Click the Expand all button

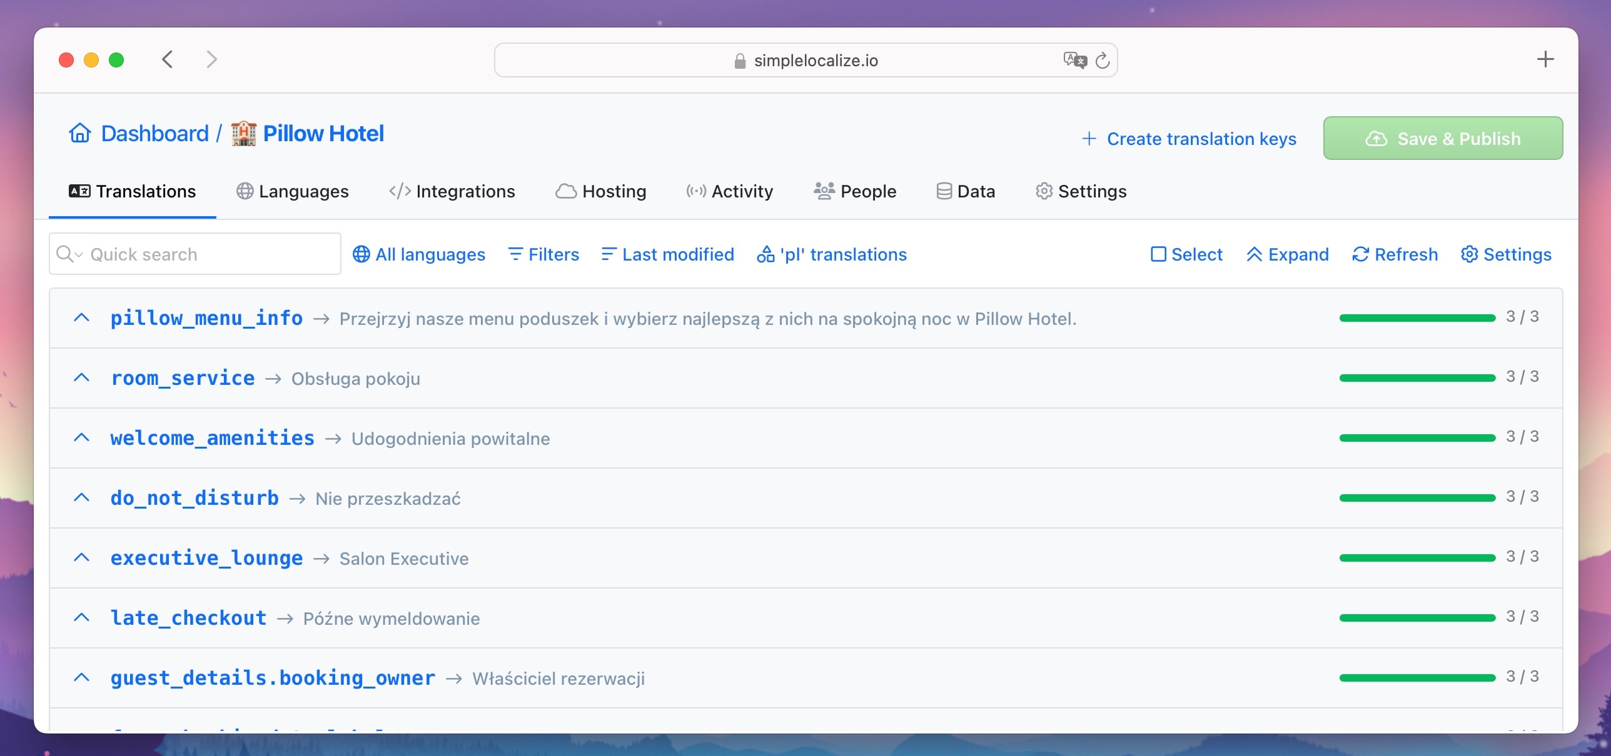point(1287,254)
